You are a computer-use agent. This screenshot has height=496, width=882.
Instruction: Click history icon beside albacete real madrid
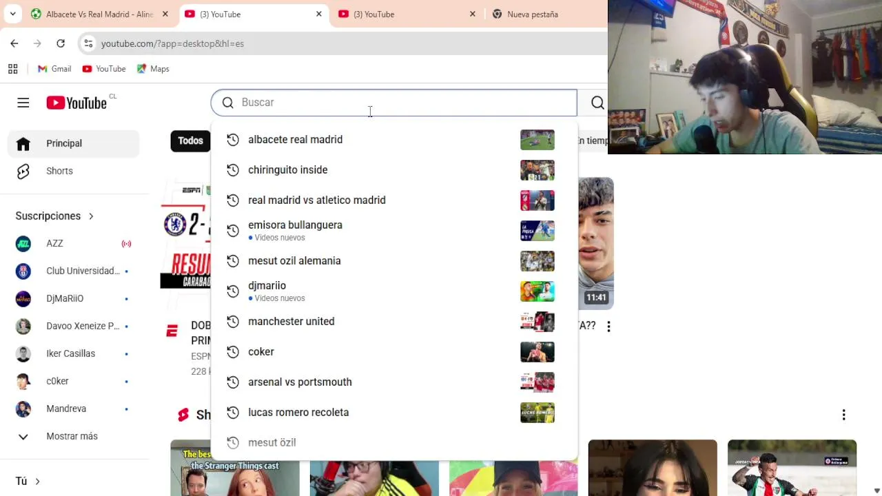[233, 139]
